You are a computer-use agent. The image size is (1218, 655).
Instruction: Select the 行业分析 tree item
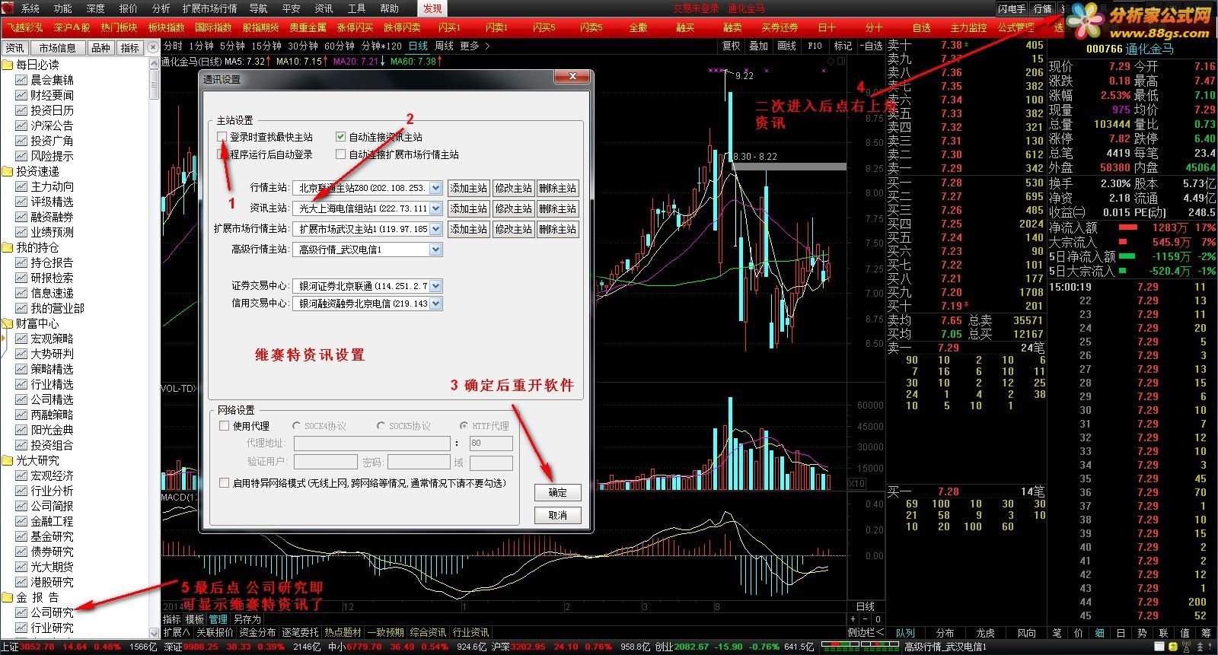click(52, 491)
